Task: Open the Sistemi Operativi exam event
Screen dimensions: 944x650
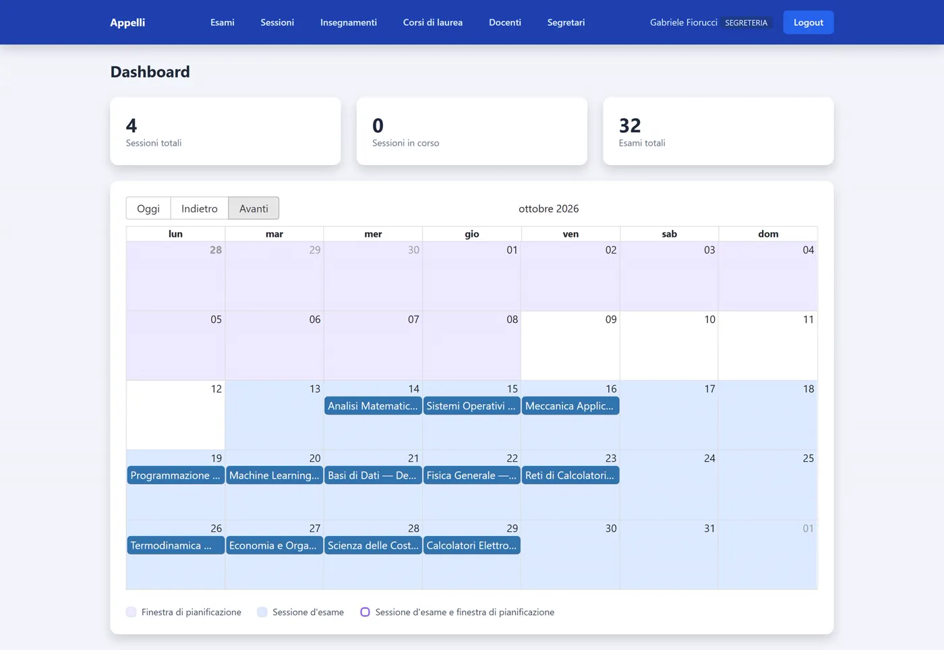Action: pyautogui.click(x=471, y=406)
